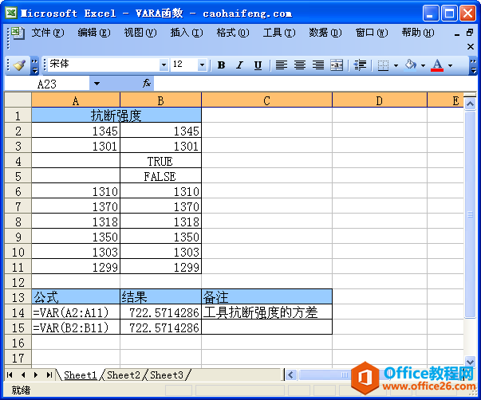Open the 视图(V) menu
Screen dimensions: 481x400
140,33
